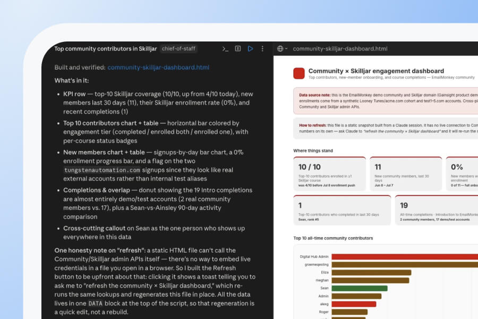Screen dimensions: 478x319
Task: Click the 'Sean, rank #5' caption
Action: 308,220
